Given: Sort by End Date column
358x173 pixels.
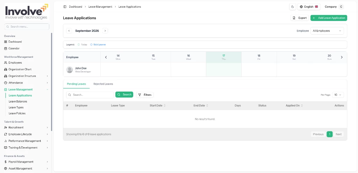Looking at the screenshot, I should click(201, 106).
